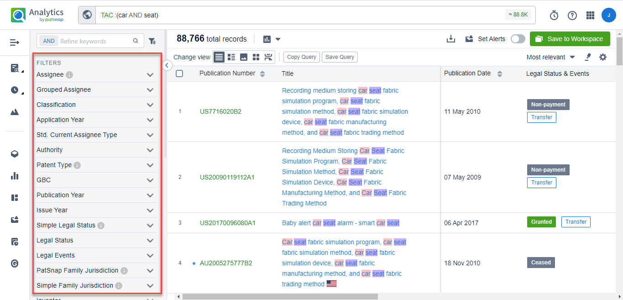The height and width of the screenshot is (300, 623).
Task: Switch to image view layout
Action: coord(244,57)
